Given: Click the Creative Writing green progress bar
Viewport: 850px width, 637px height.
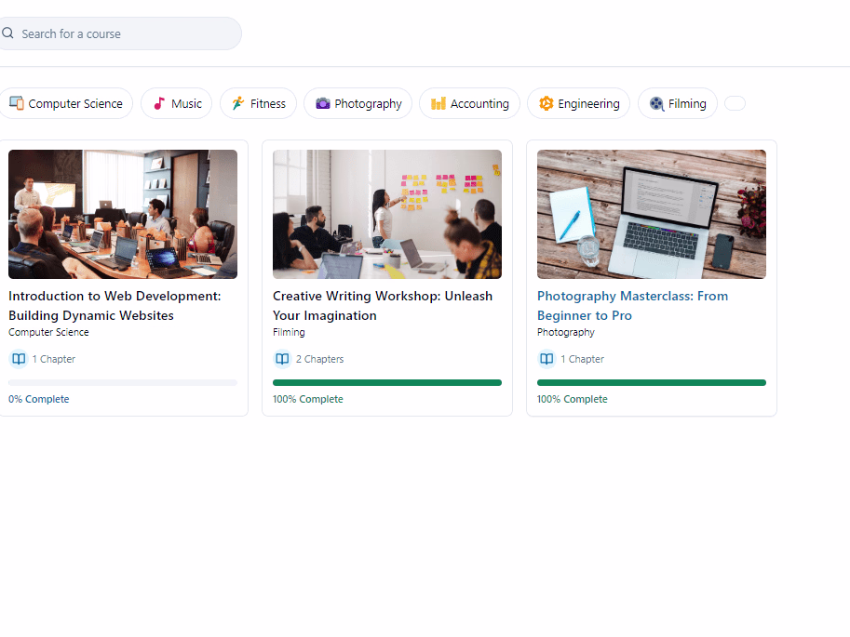Looking at the screenshot, I should 387,382.
